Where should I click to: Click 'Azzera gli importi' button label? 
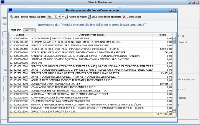point(78,17)
